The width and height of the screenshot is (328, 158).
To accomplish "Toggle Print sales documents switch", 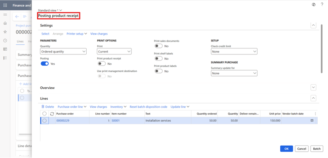I will coord(158,46).
